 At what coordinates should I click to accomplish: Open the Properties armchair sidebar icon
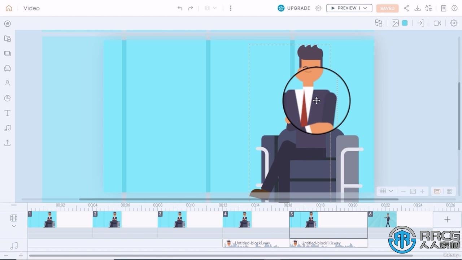(7, 68)
